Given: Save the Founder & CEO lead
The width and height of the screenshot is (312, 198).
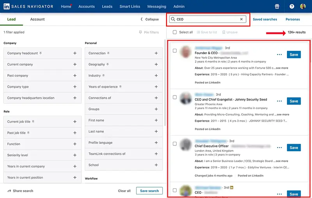Looking at the screenshot, I should point(294,55).
